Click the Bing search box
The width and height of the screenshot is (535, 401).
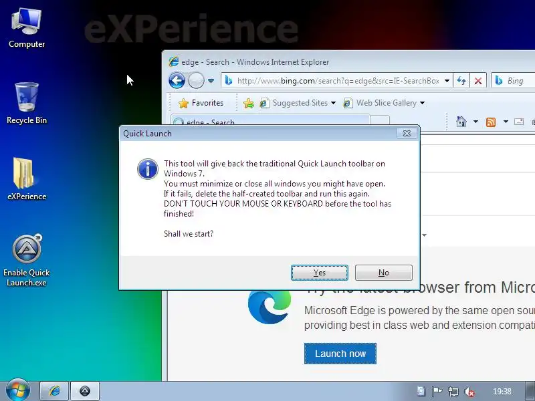514,81
